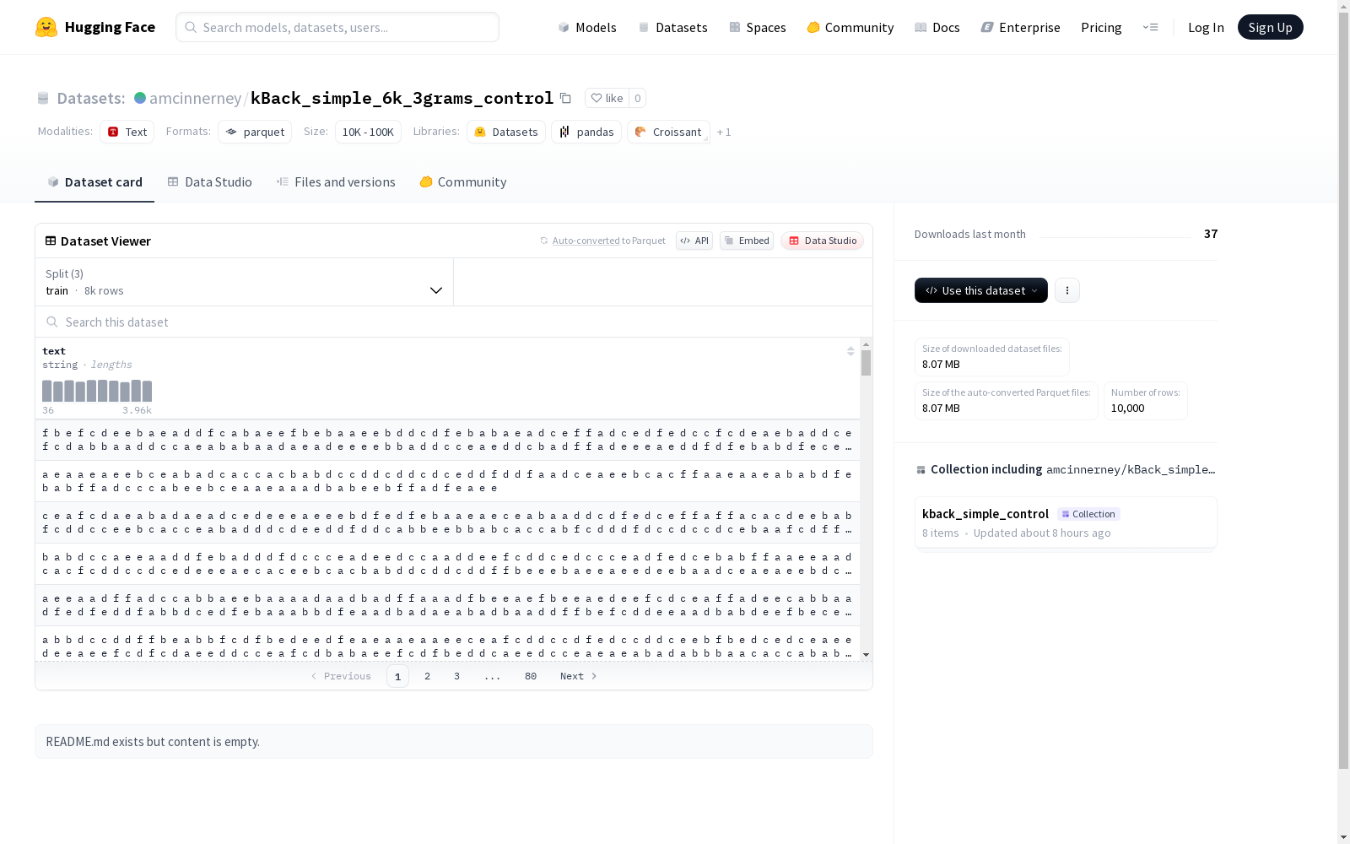Open Enterprise page
The image size is (1350, 844).
pos(1020,27)
